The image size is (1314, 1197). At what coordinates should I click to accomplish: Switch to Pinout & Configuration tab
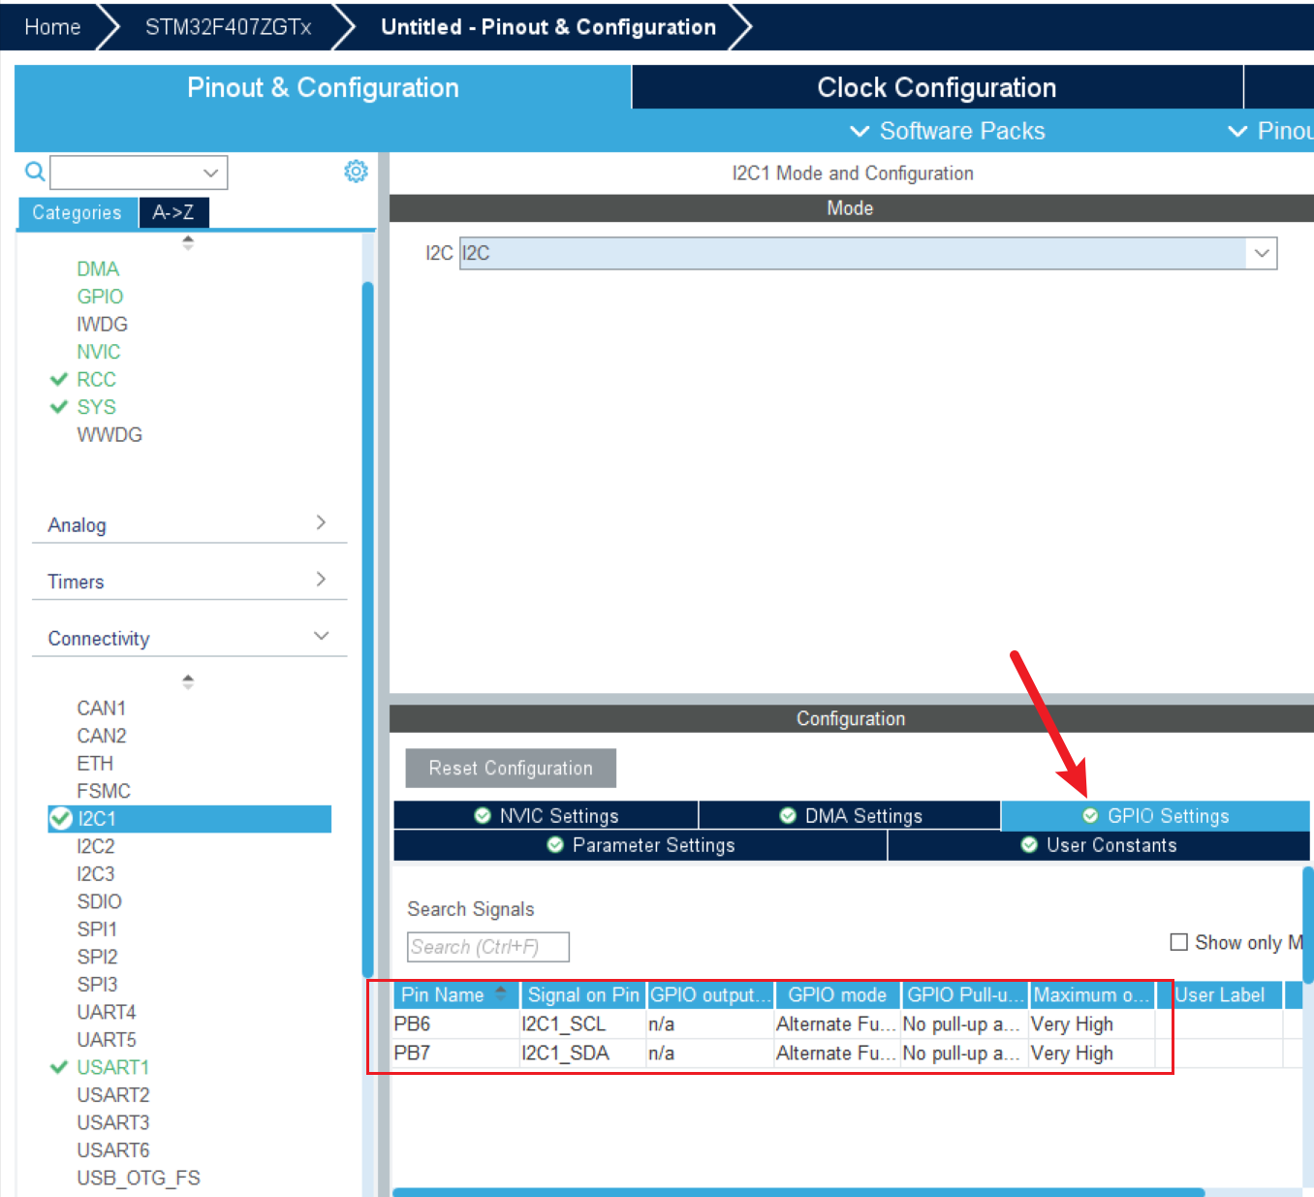click(x=323, y=87)
